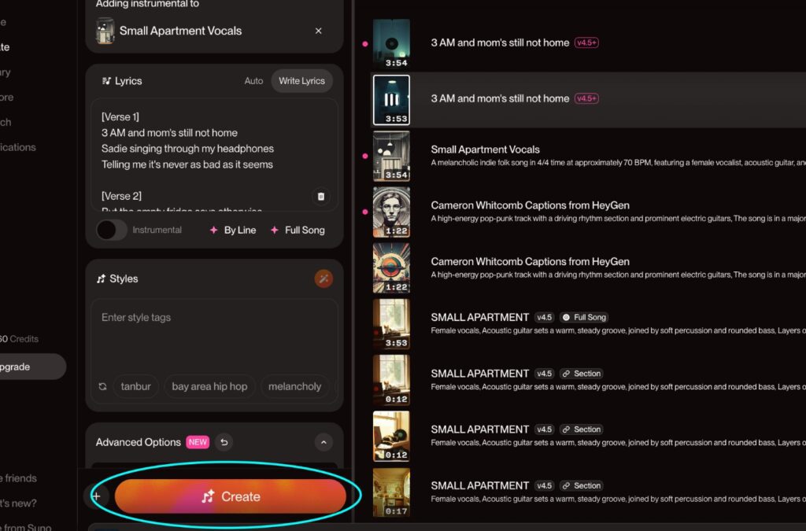Click the plus icon left of Create

pyautogui.click(x=96, y=496)
